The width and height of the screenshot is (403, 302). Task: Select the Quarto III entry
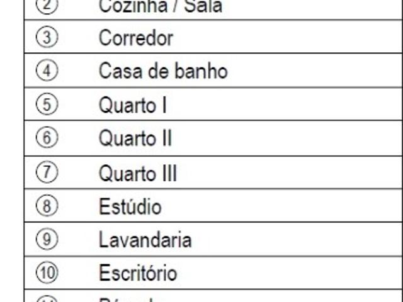point(137,172)
